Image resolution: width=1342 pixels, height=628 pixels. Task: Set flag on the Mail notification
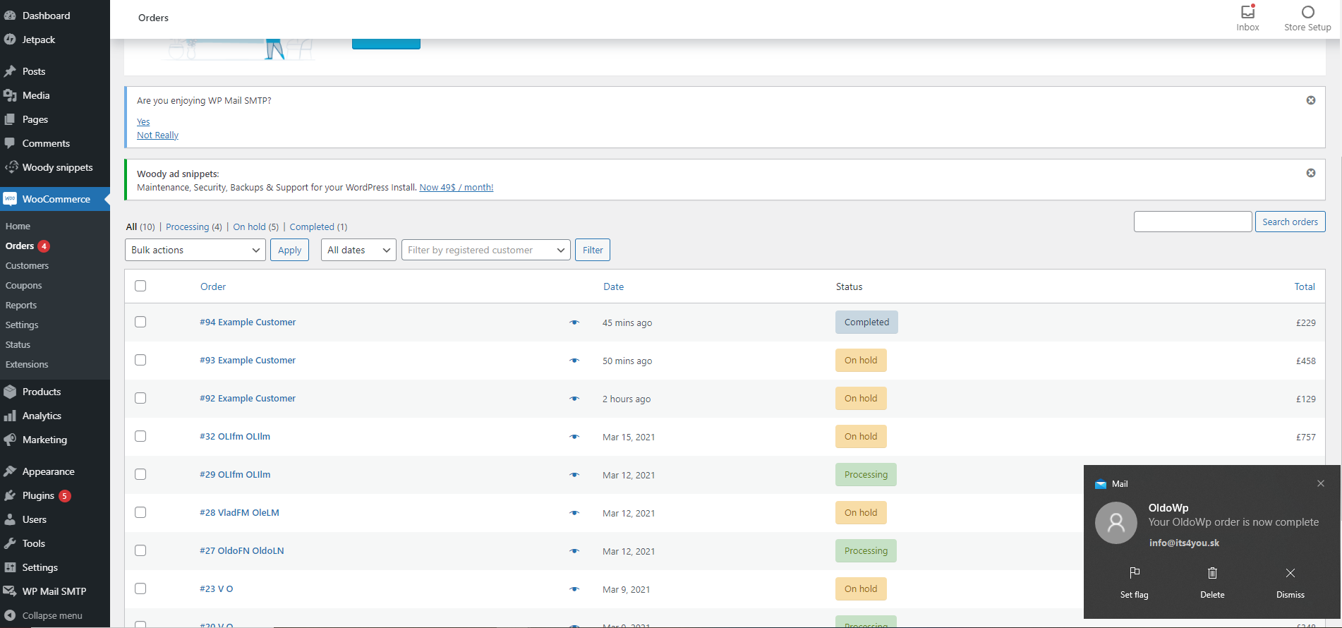click(x=1134, y=574)
